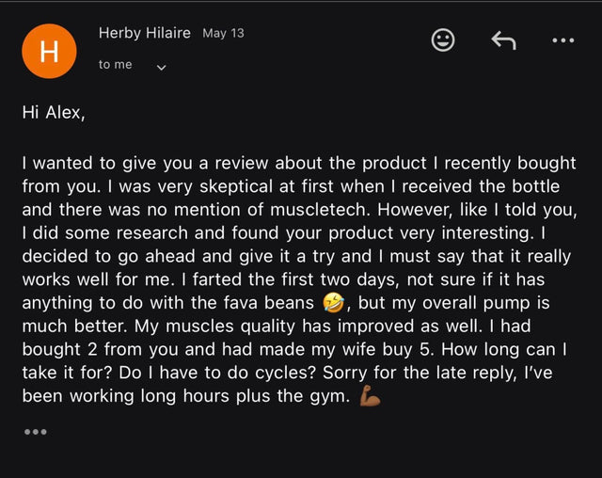
Task: Click the May 13 date stamp
Action: pyautogui.click(x=223, y=33)
